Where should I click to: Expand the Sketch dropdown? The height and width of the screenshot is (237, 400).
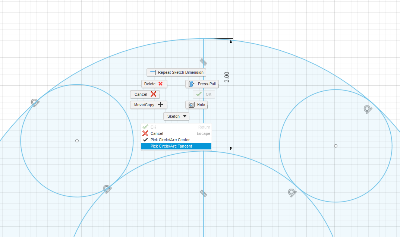coord(176,116)
